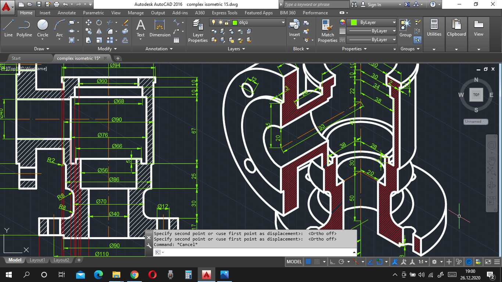Toggle hardware acceleration icon
Screen dimensions: 502x282
tap(469, 262)
